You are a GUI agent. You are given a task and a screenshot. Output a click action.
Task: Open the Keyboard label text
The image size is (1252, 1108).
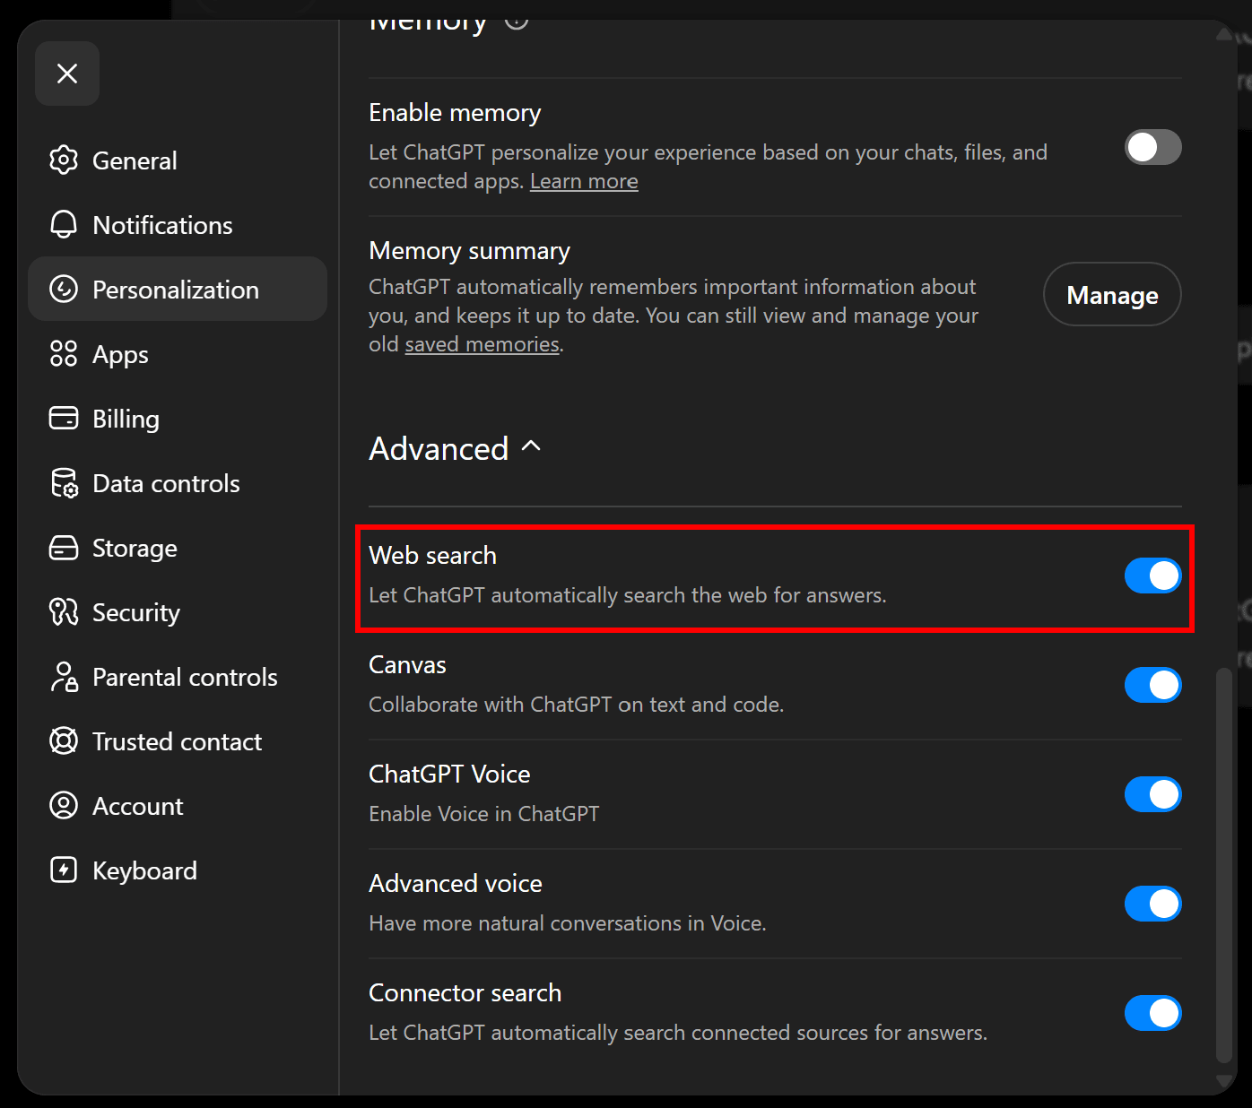point(144,870)
